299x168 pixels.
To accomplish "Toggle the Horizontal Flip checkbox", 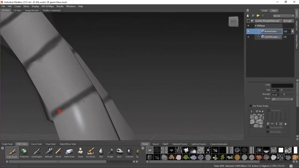I will (x=268, y=127).
